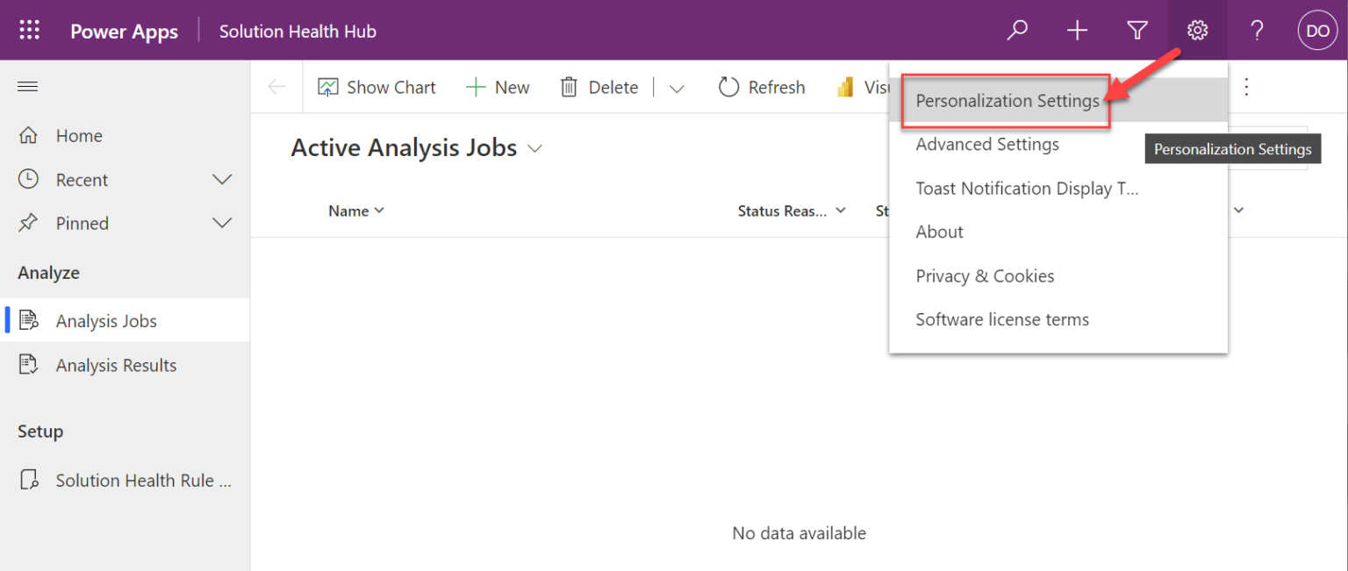The width and height of the screenshot is (1348, 571).
Task: Open the app launcher waffle icon
Action: coord(30,31)
